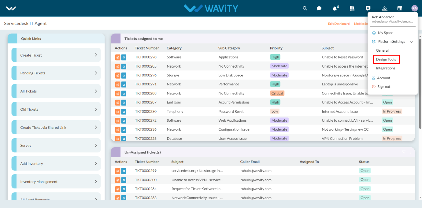
Task: Click scrollbar down arrow at bottom right
Action: (420, 198)
